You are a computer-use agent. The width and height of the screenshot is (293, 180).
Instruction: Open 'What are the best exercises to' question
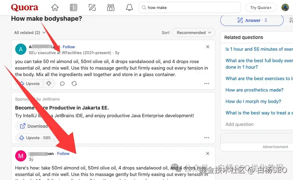tap(259, 78)
